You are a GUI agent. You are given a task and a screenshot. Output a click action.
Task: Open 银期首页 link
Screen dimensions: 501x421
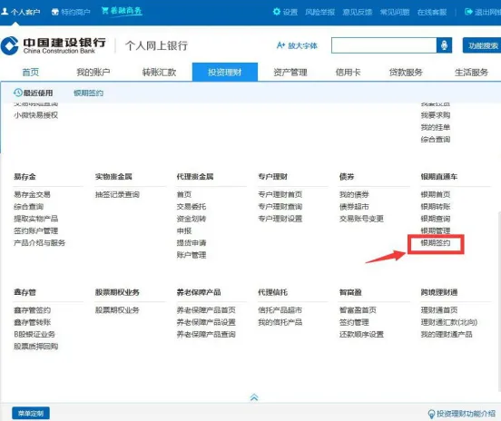pos(436,194)
